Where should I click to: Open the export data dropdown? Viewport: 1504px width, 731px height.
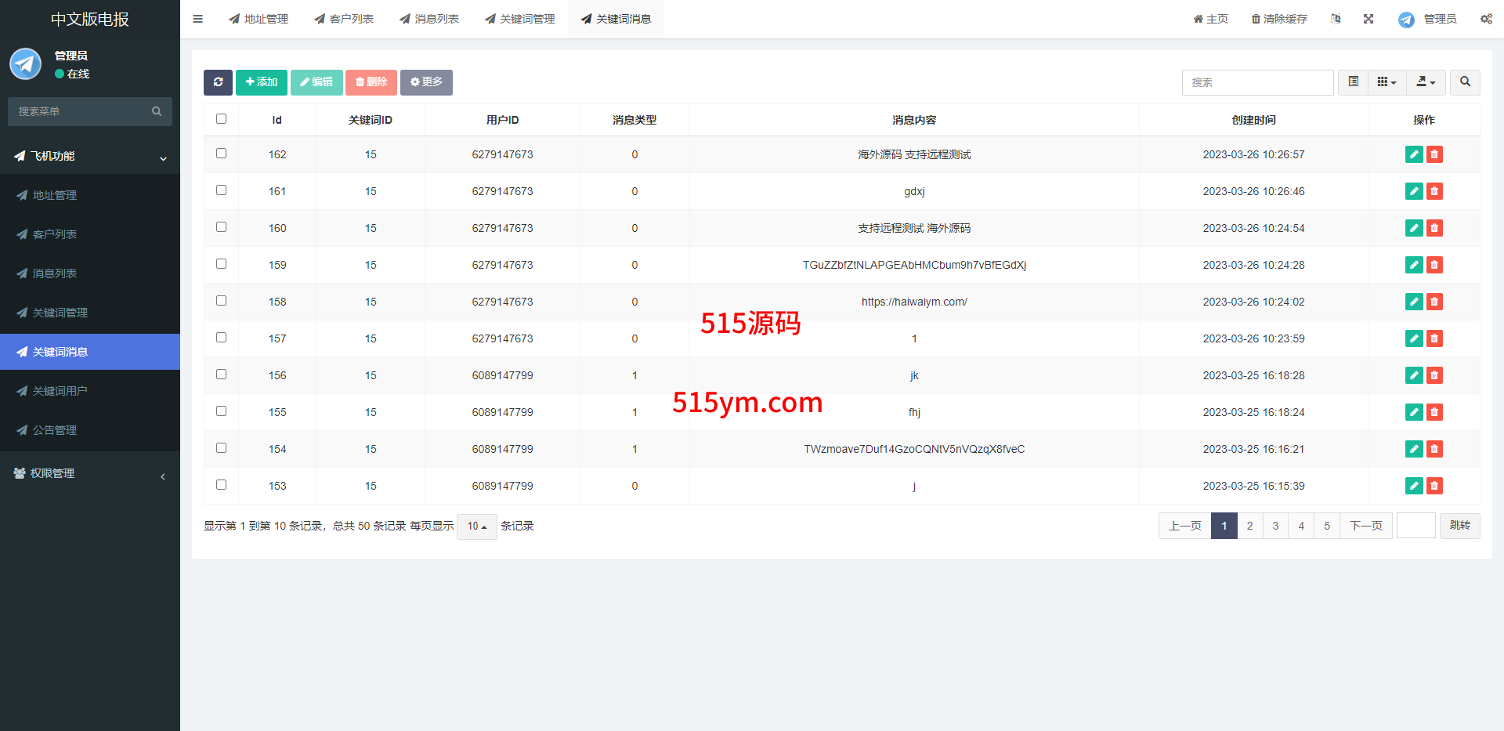coord(1426,82)
